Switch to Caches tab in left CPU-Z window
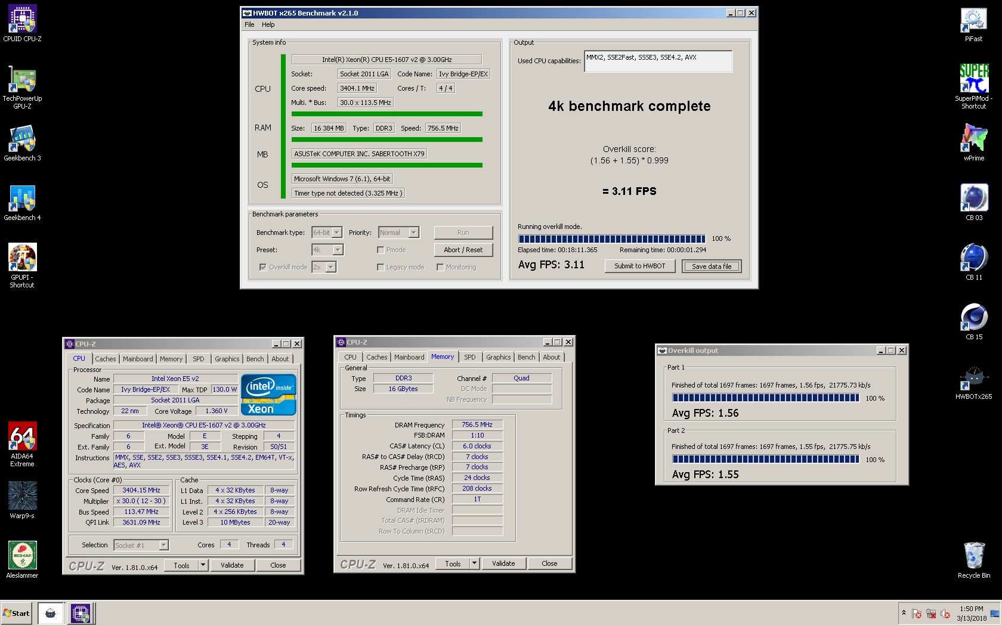Screen dimensions: 1002x626 coord(106,359)
